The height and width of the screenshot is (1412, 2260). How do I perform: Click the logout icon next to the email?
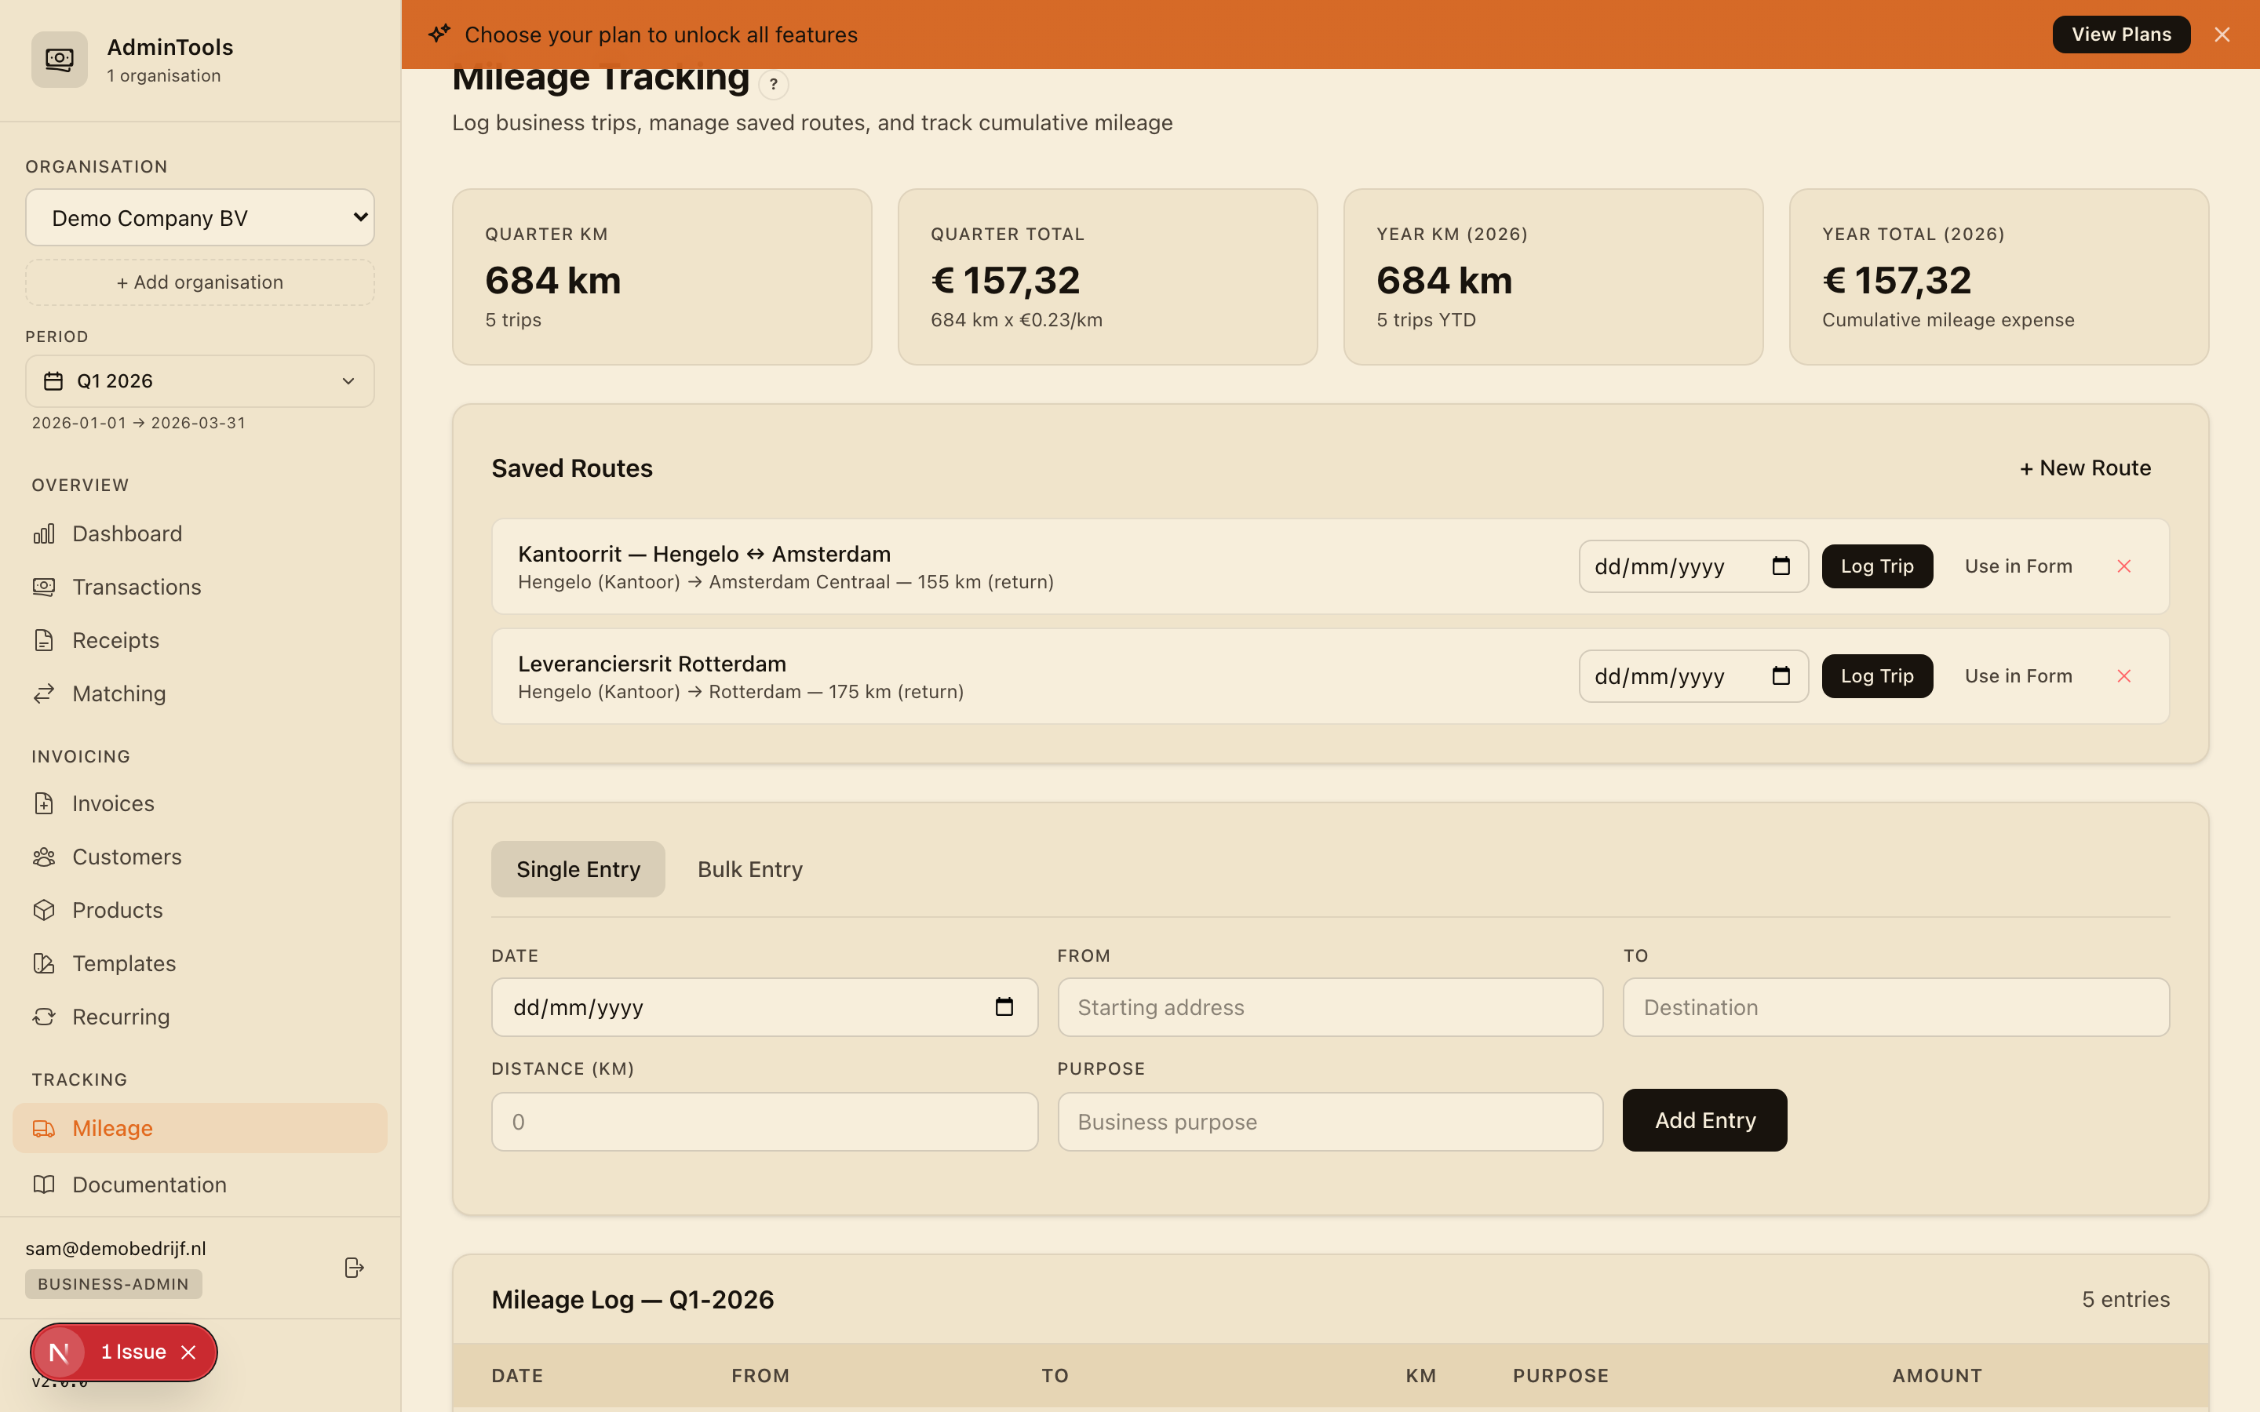pyautogui.click(x=354, y=1267)
